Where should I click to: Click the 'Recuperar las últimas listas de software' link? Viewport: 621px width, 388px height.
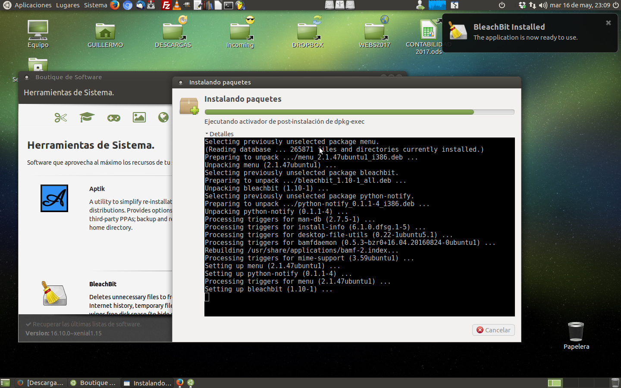(x=83, y=324)
